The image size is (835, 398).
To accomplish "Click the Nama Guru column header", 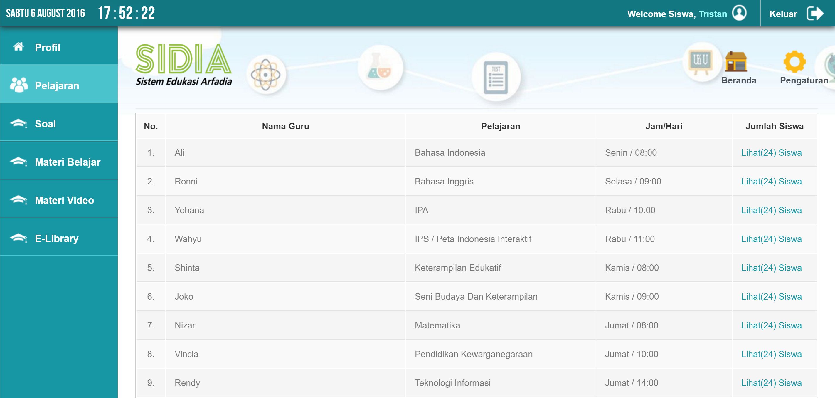I will coord(285,126).
